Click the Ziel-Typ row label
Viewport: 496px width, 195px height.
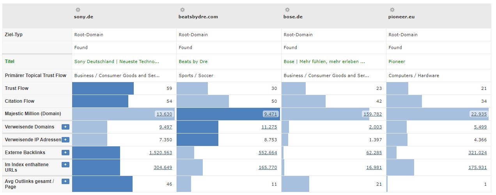(14, 35)
